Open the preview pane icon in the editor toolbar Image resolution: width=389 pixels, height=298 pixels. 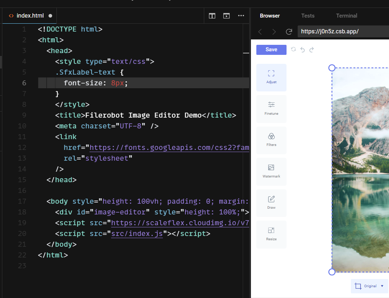tap(226, 16)
